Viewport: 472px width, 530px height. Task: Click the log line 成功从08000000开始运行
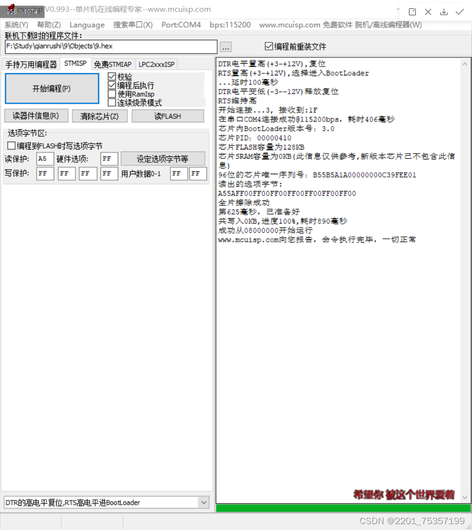point(265,230)
